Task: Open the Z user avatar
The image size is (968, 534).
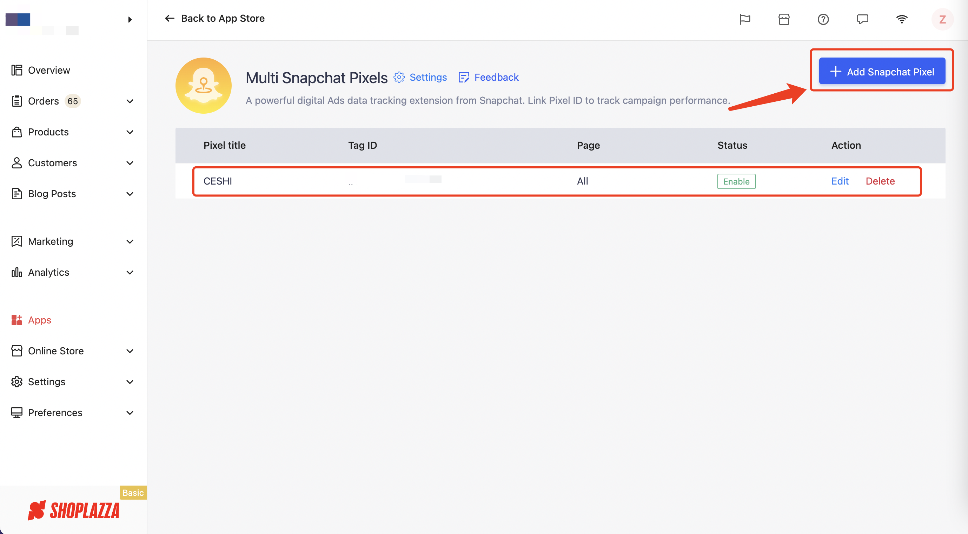Action: (942, 19)
